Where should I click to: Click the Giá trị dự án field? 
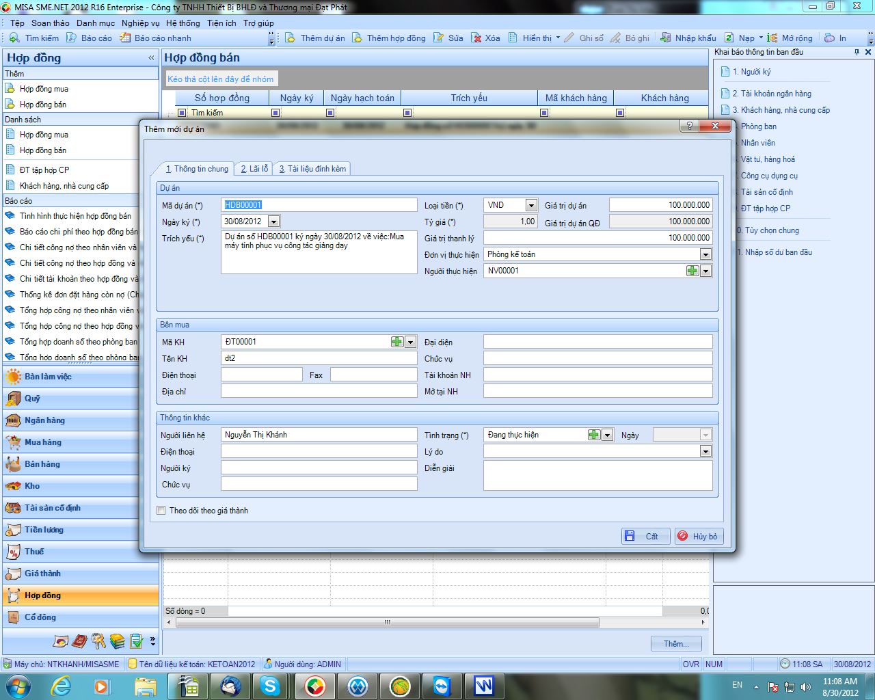click(661, 205)
